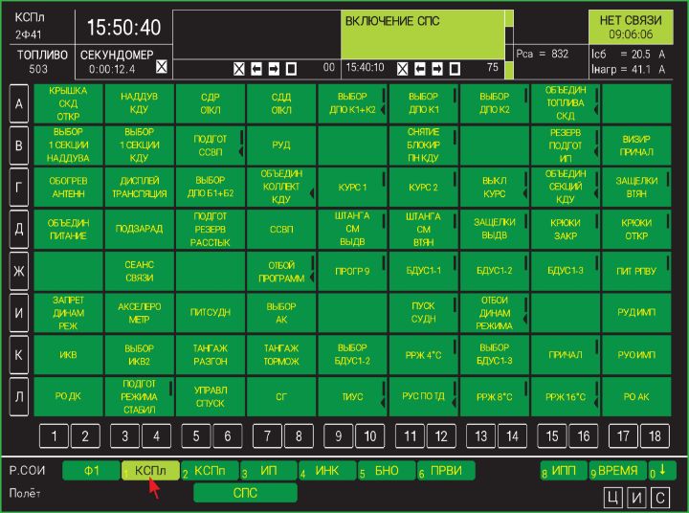Toggle the Ц button in the bottom corner
This screenshot has height=513, width=689.
click(613, 496)
